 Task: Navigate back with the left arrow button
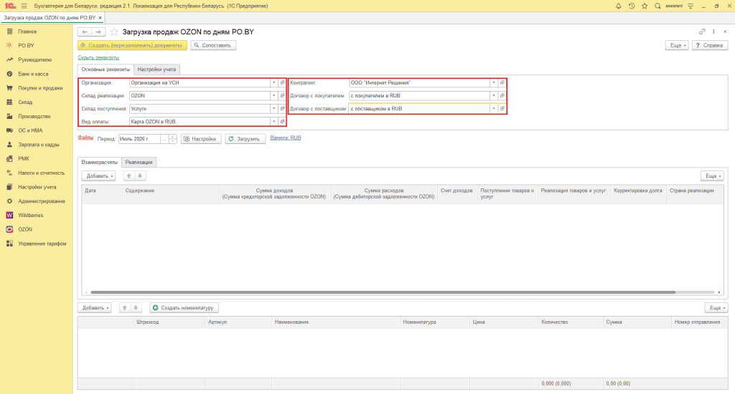[85, 32]
